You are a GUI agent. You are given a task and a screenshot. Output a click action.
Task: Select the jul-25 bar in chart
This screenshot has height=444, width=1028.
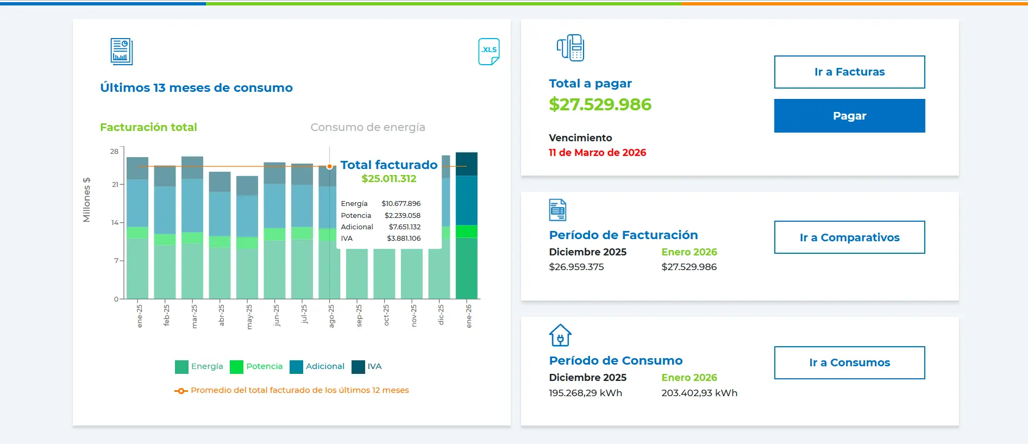302,231
